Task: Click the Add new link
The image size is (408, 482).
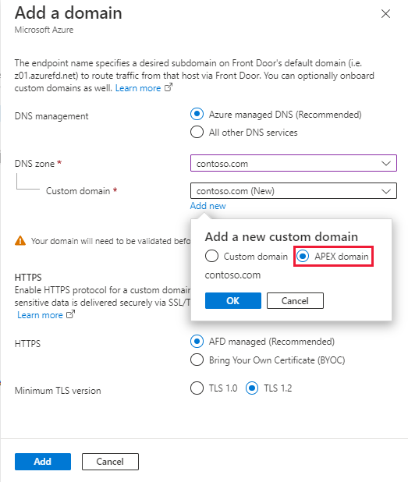Action: pyautogui.click(x=208, y=206)
